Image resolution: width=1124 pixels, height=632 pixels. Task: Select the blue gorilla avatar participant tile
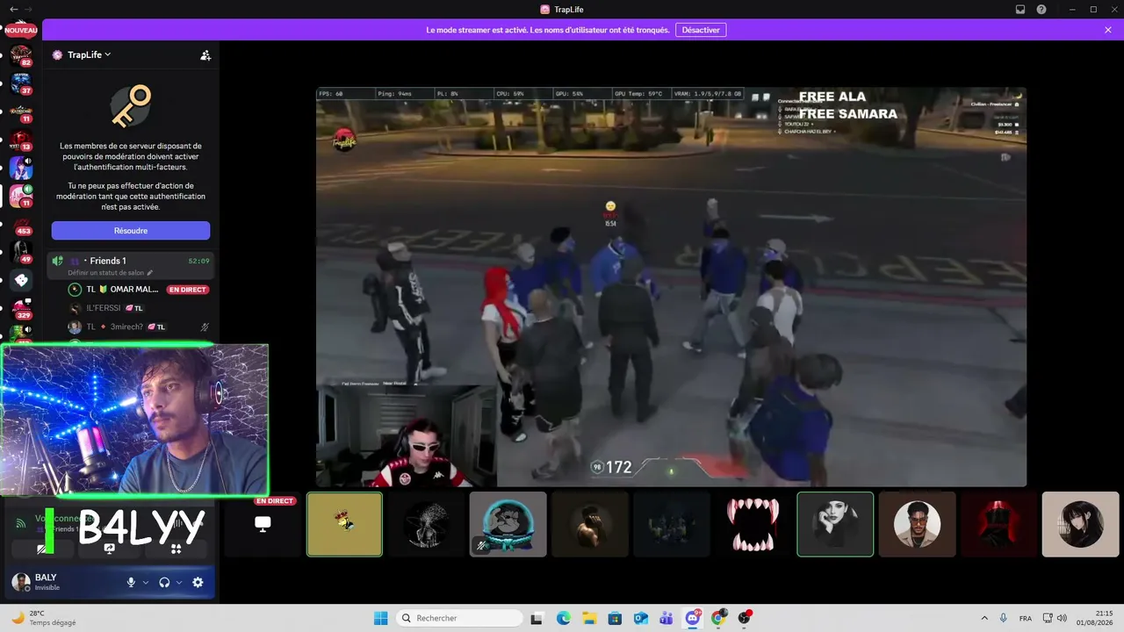coord(508,524)
